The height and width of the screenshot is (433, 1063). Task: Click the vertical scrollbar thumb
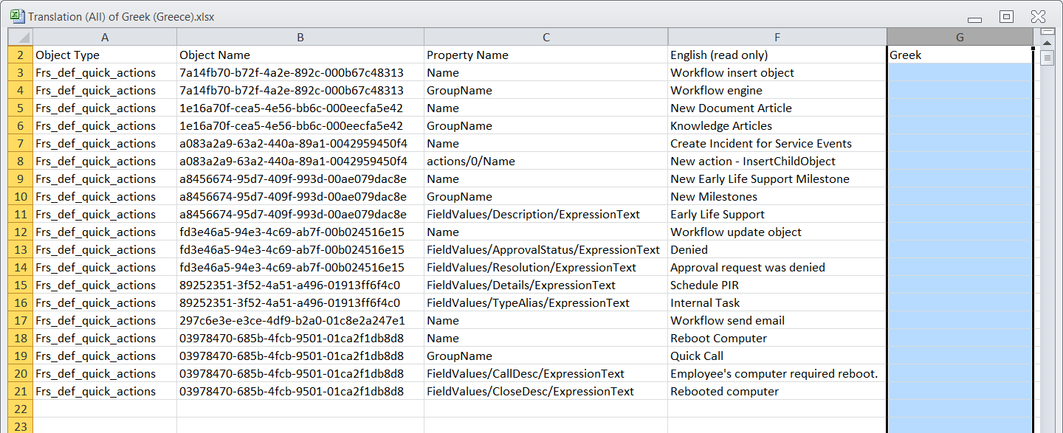tap(1047, 59)
